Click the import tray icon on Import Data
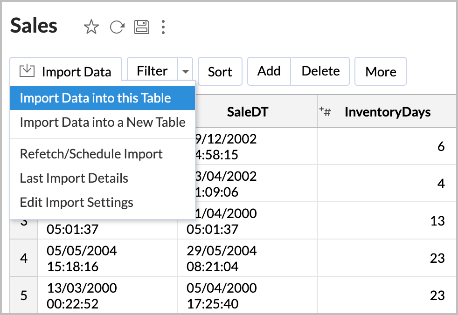458x315 pixels. pyautogui.click(x=27, y=71)
